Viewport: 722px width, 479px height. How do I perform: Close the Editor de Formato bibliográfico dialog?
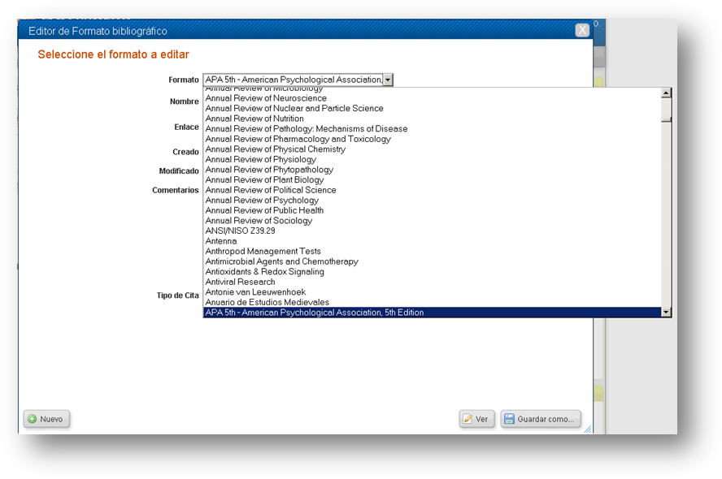click(x=582, y=30)
